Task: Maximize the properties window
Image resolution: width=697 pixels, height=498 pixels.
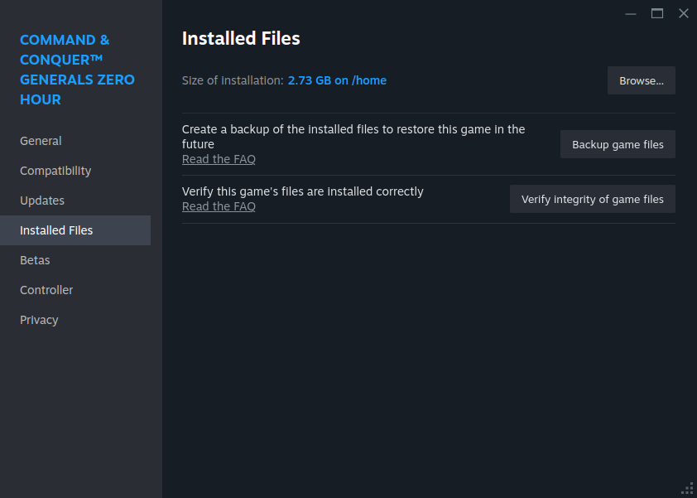Action: [657, 13]
